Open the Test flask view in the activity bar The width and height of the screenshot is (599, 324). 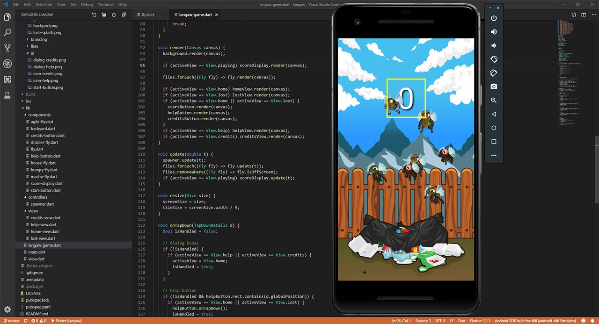pyautogui.click(x=7, y=95)
